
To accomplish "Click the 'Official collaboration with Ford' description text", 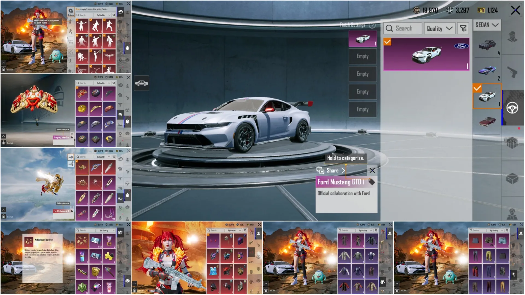I will (x=343, y=193).
